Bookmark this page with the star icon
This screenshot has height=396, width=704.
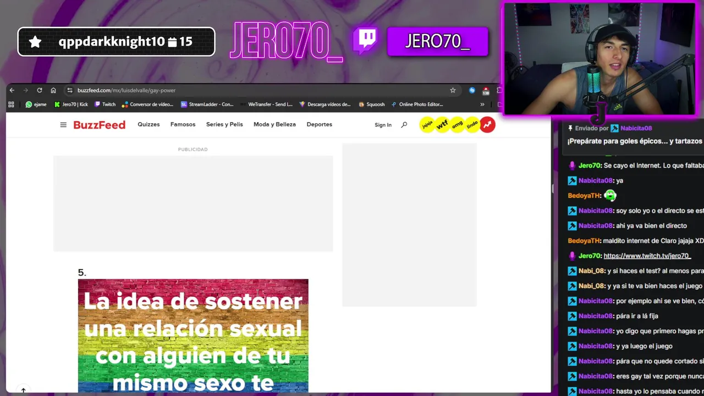(x=453, y=90)
